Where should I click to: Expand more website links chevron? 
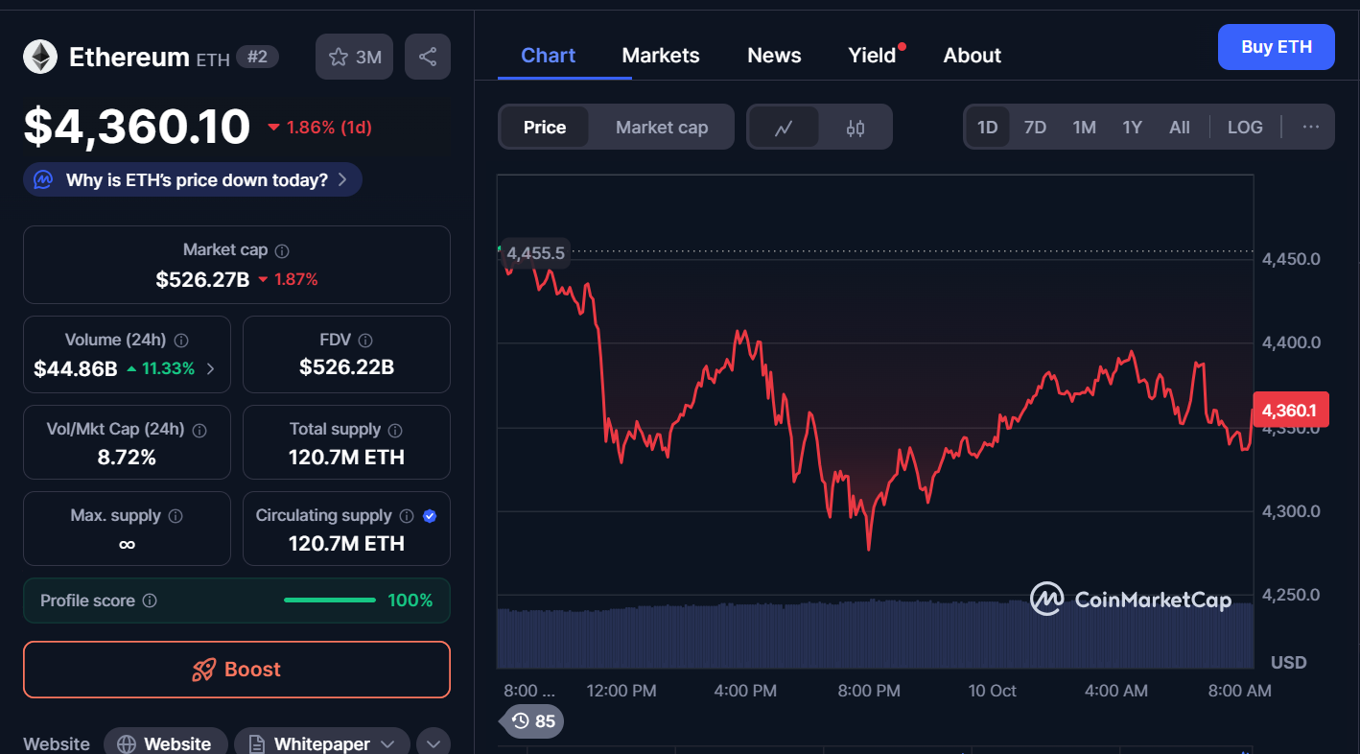point(434,743)
